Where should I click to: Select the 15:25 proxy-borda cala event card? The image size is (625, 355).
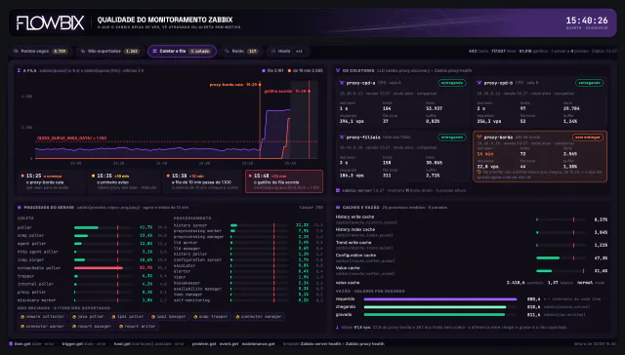coord(51,181)
